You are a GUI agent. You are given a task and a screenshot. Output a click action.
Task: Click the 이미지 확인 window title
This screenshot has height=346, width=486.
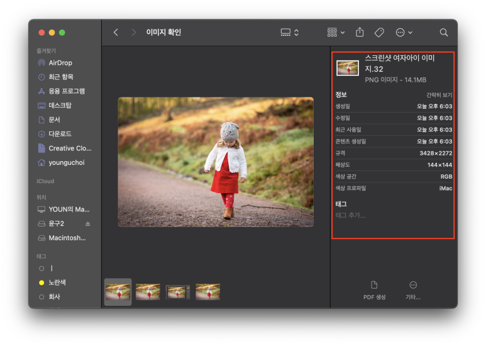[163, 32]
